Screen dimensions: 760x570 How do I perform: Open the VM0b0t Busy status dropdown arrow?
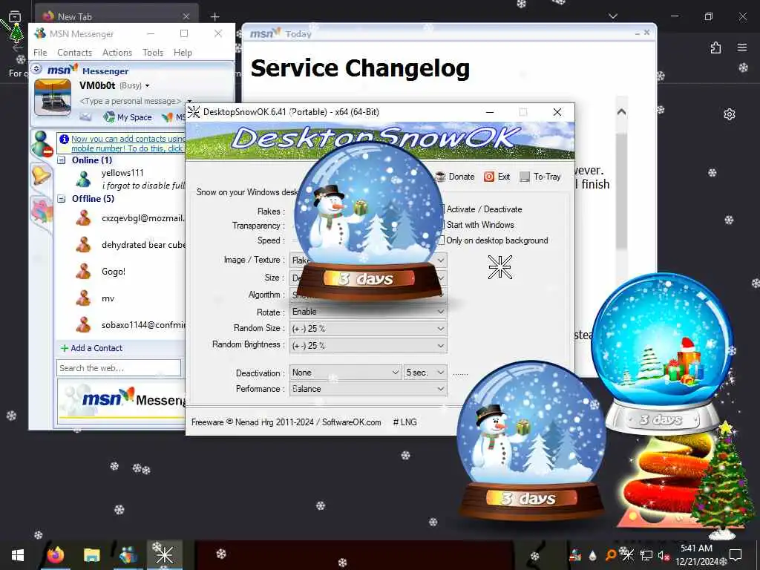(x=148, y=86)
